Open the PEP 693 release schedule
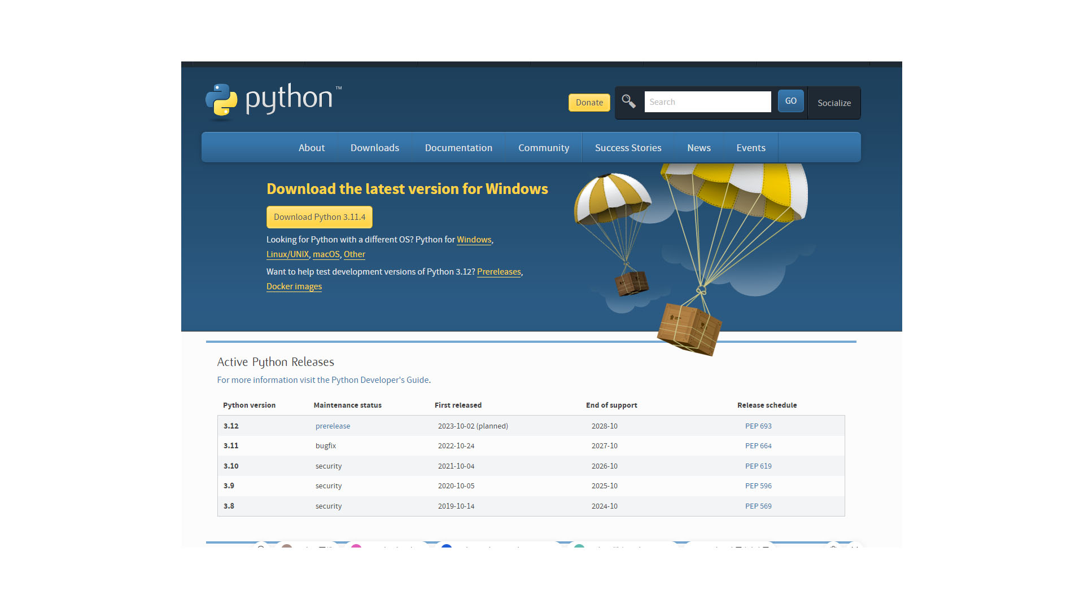The image size is (1084, 609). (758, 426)
